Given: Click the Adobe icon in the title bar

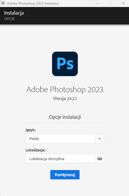Looking at the screenshot, I should click(3, 3).
